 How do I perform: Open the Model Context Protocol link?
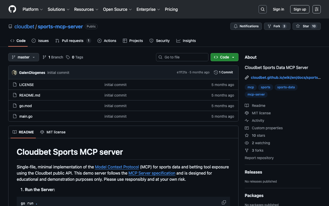click(x=117, y=167)
